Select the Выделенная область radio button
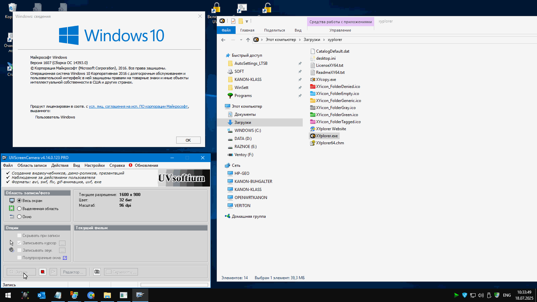The width and height of the screenshot is (537, 302). [x=19, y=209]
